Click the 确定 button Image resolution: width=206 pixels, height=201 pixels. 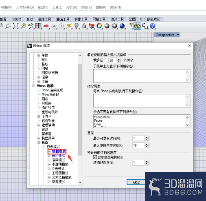coord(136,182)
